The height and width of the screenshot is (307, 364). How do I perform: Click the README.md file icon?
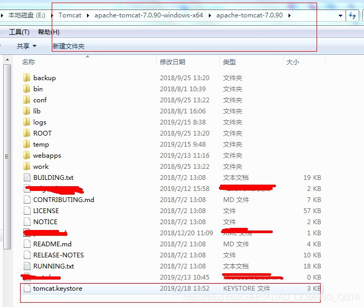click(27, 244)
